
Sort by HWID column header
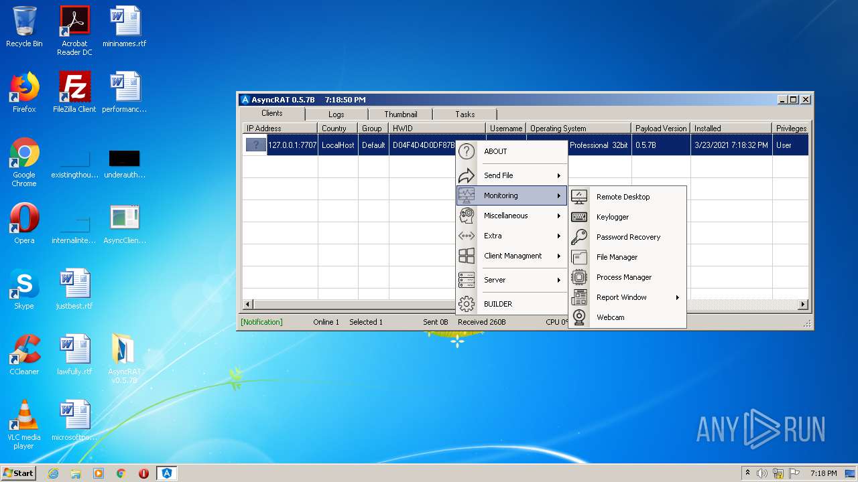tap(437, 129)
